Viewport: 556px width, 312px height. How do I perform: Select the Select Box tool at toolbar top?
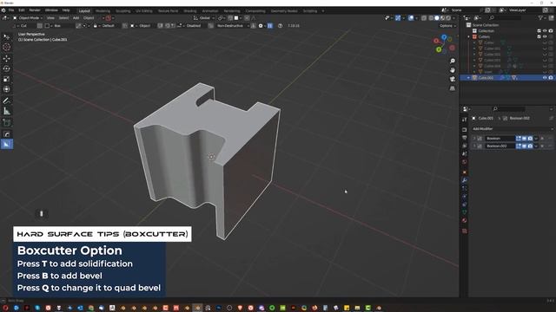coord(6,36)
